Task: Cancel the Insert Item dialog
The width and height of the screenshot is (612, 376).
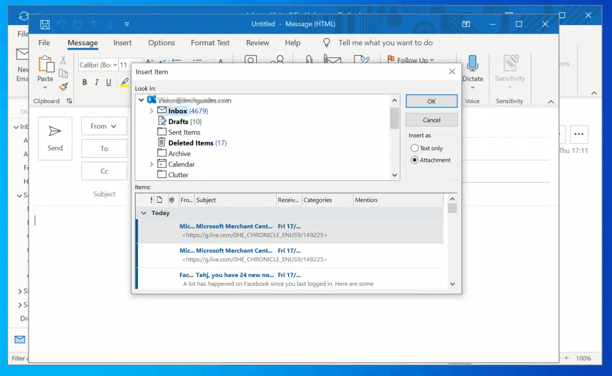Action: 432,119
